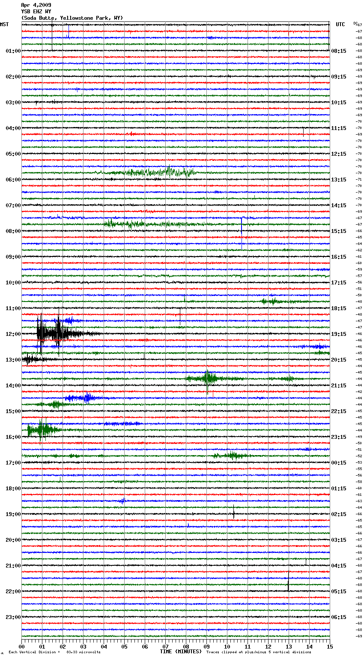
Task: Click the "15" tick on the minutes axis
Action: [x=330, y=646]
